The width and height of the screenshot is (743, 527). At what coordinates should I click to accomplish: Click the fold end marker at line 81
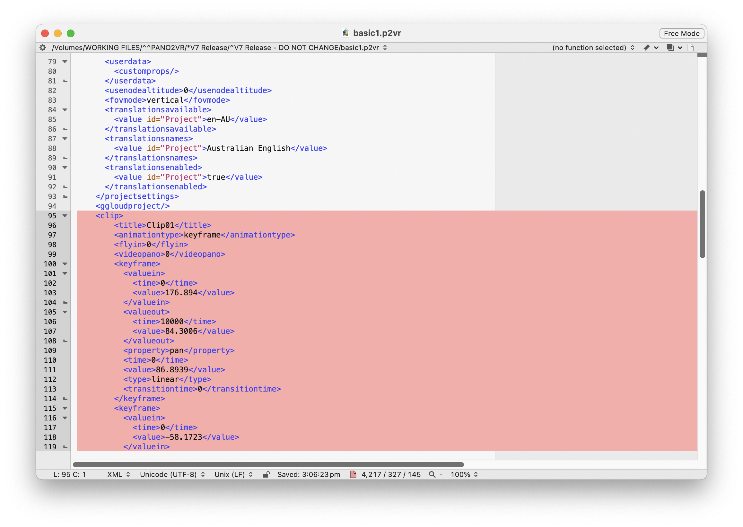[65, 81]
